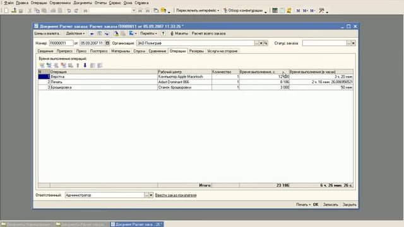Click the OK button
404x227 pixels.
pyautogui.click(x=316, y=204)
